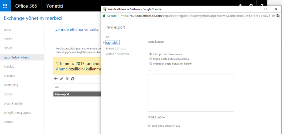Screen dimensions: 282x134
Task: Click the remove mailbox minus icon
Action: click(156, 70)
